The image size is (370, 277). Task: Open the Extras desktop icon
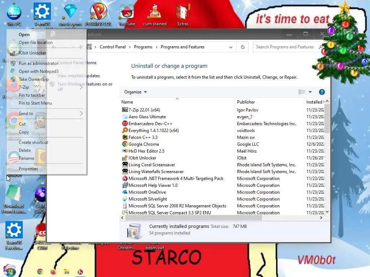pyautogui.click(x=183, y=14)
